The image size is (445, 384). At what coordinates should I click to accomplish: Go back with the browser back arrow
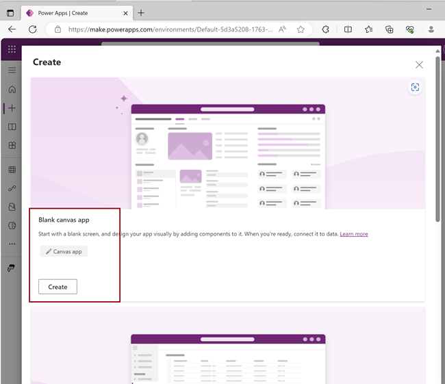(12, 29)
